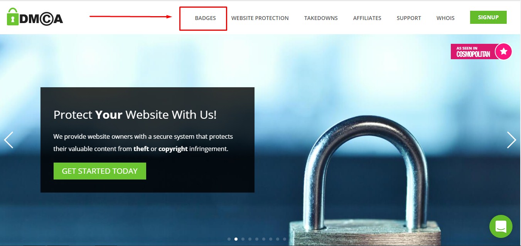Select the last carousel dot

pyautogui.click(x=285, y=239)
